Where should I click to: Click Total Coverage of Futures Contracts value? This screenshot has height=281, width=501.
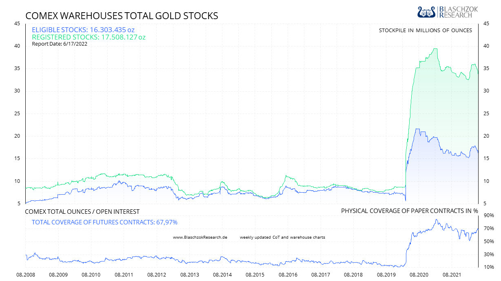pos(104,222)
